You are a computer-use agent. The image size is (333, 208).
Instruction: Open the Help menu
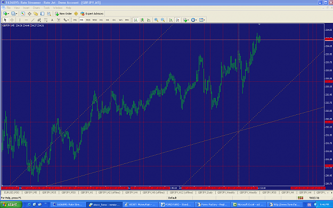click(x=68, y=8)
